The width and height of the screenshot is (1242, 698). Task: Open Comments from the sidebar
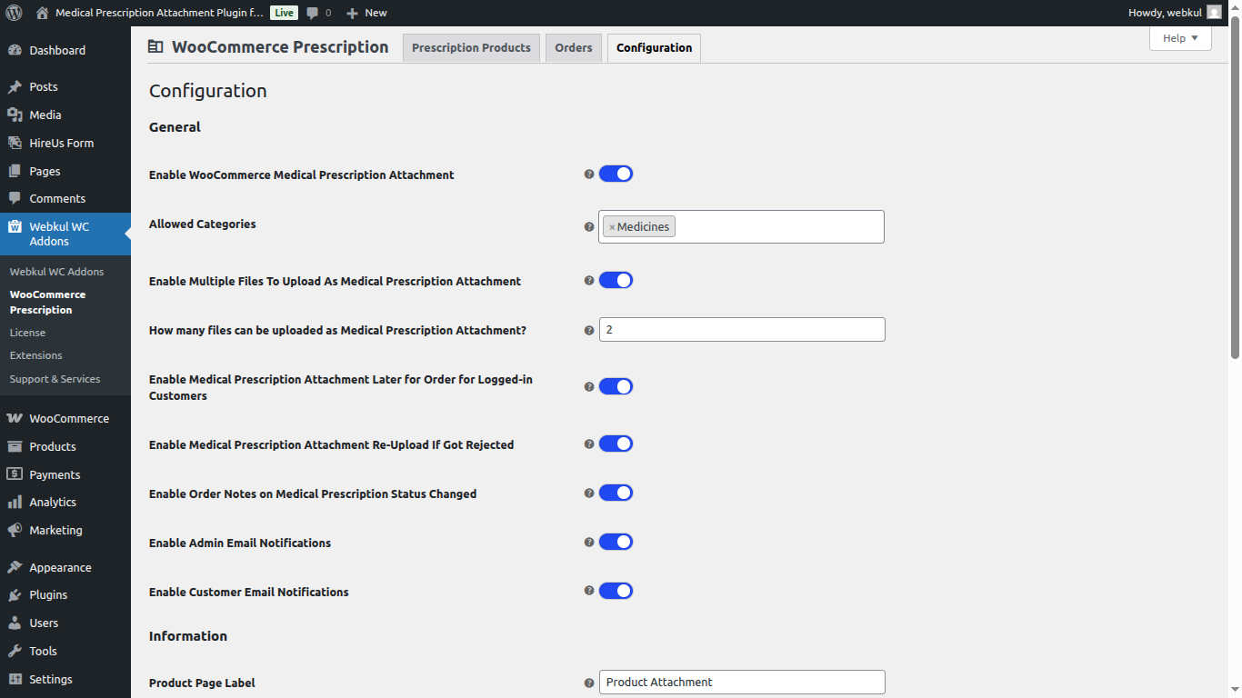point(55,198)
